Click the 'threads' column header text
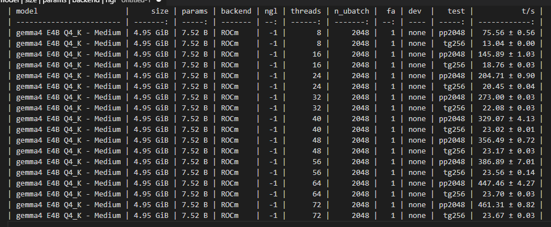Viewport: 551px width, 227px height. pyautogui.click(x=306, y=11)
